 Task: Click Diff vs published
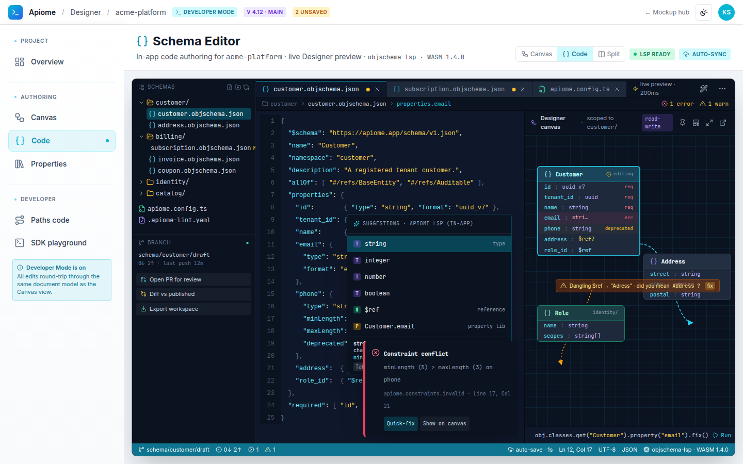(194, 294)
